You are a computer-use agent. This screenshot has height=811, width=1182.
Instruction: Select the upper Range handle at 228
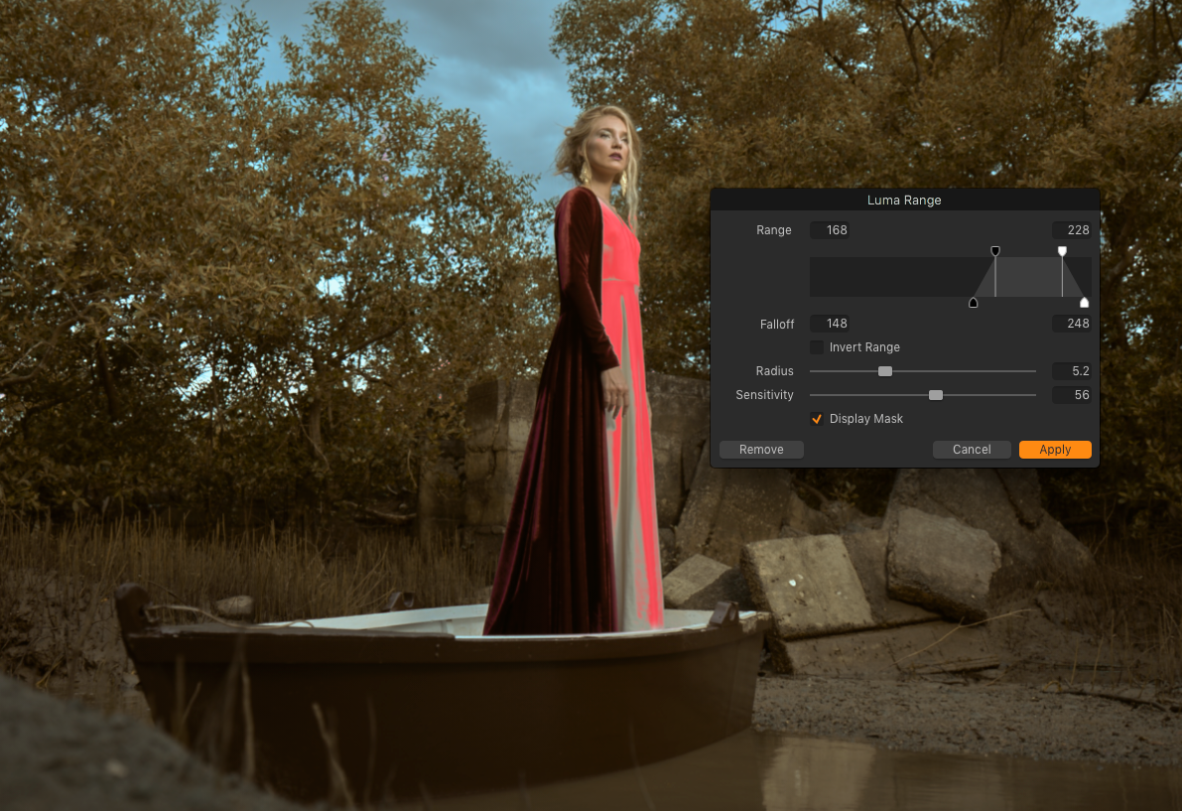point(1062,251)
